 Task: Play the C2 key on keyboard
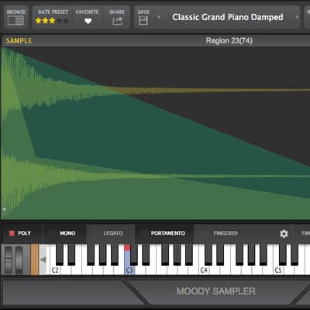(54, 270)
